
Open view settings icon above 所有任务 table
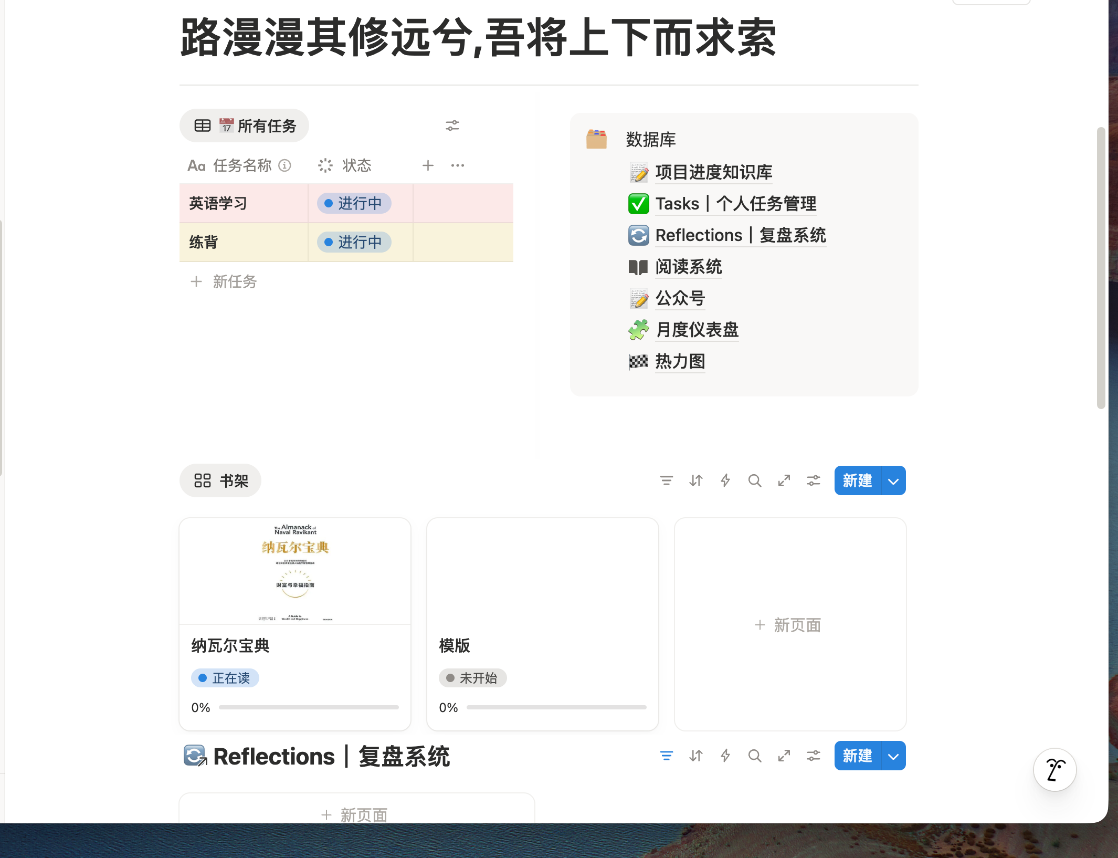[452, 125]
